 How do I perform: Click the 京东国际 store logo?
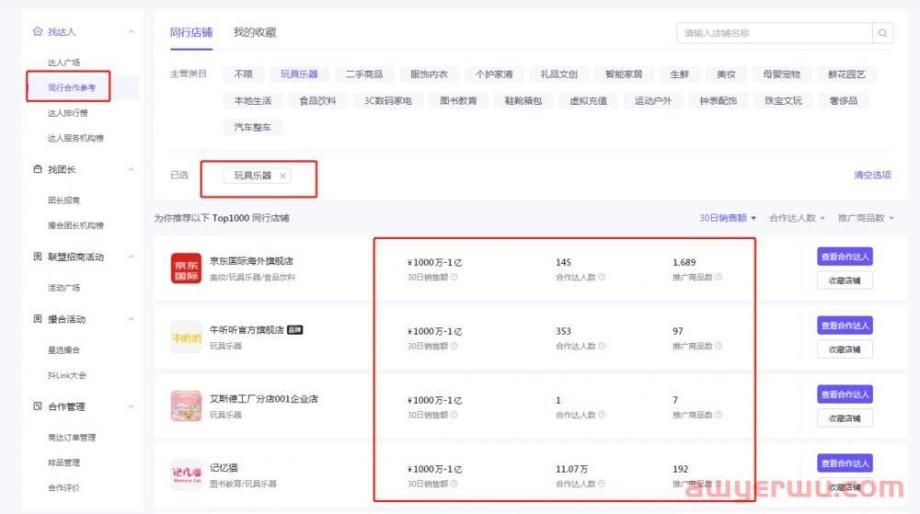point(186,268)
